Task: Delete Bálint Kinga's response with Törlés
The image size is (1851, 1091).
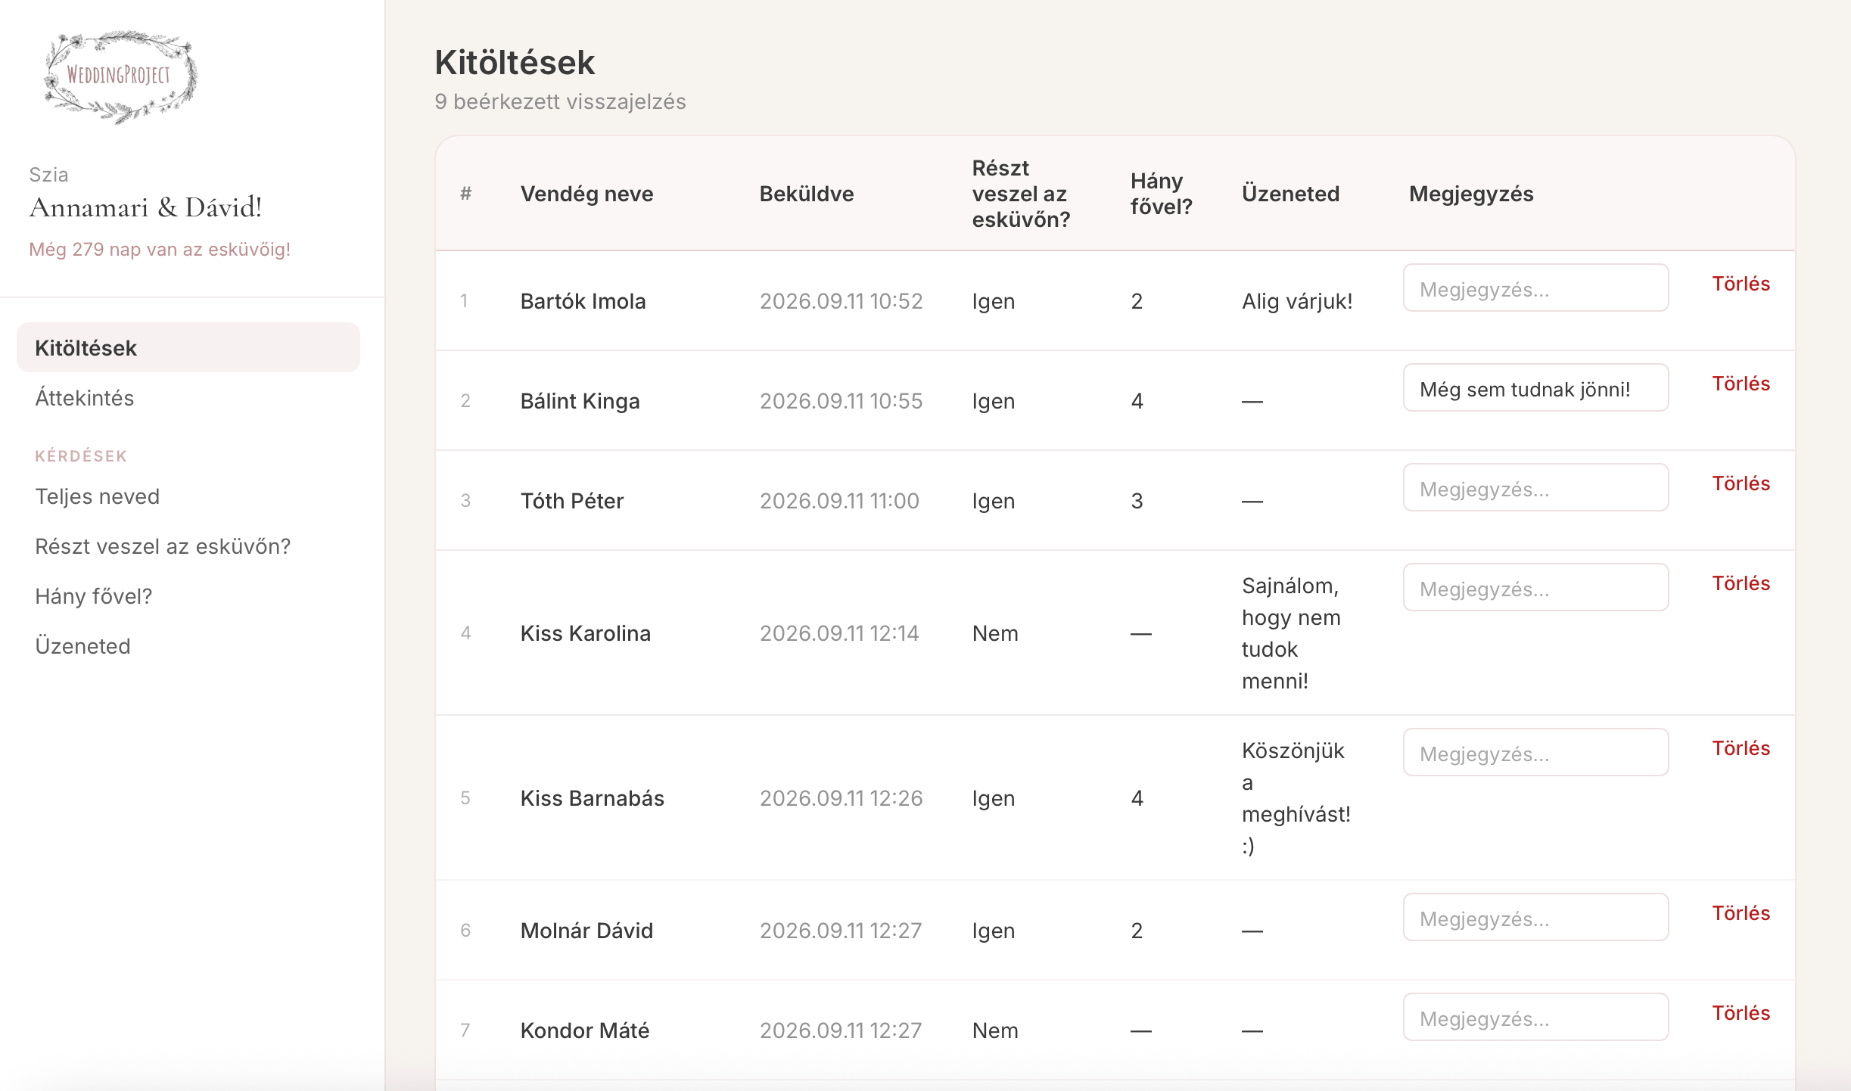Action: coord(1741,384)
